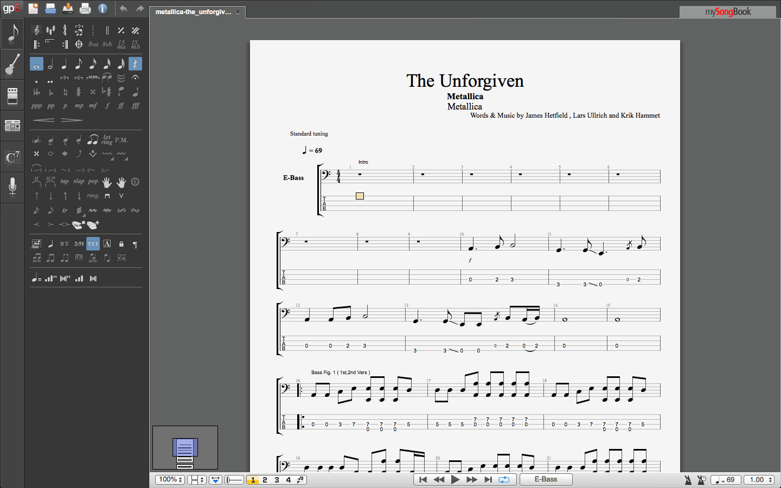Enable the metronome
Screen dimensions: 781x488
(688, 480)
